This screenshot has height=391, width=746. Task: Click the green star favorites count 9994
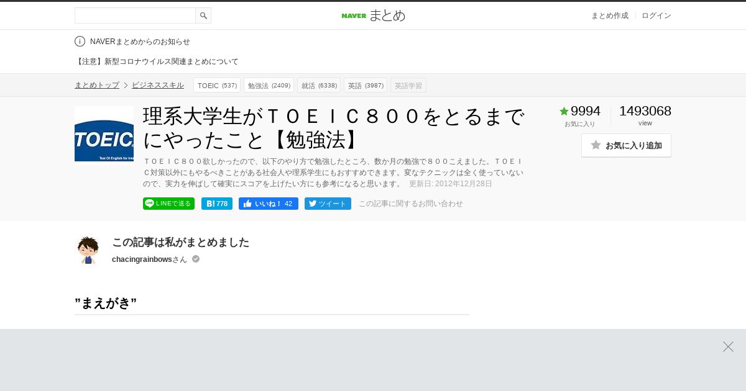click(579, 111)
